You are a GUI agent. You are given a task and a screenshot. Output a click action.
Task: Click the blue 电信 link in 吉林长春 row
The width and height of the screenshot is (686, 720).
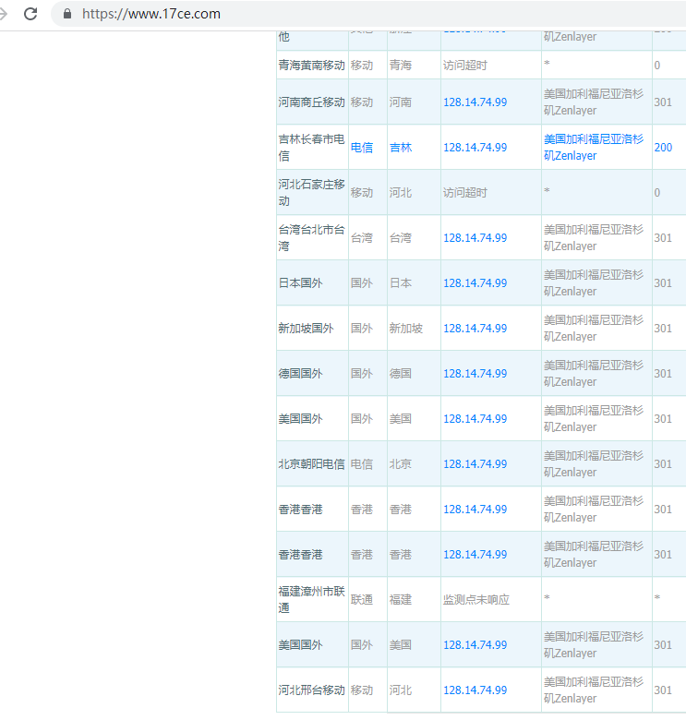tap(362, 147)
